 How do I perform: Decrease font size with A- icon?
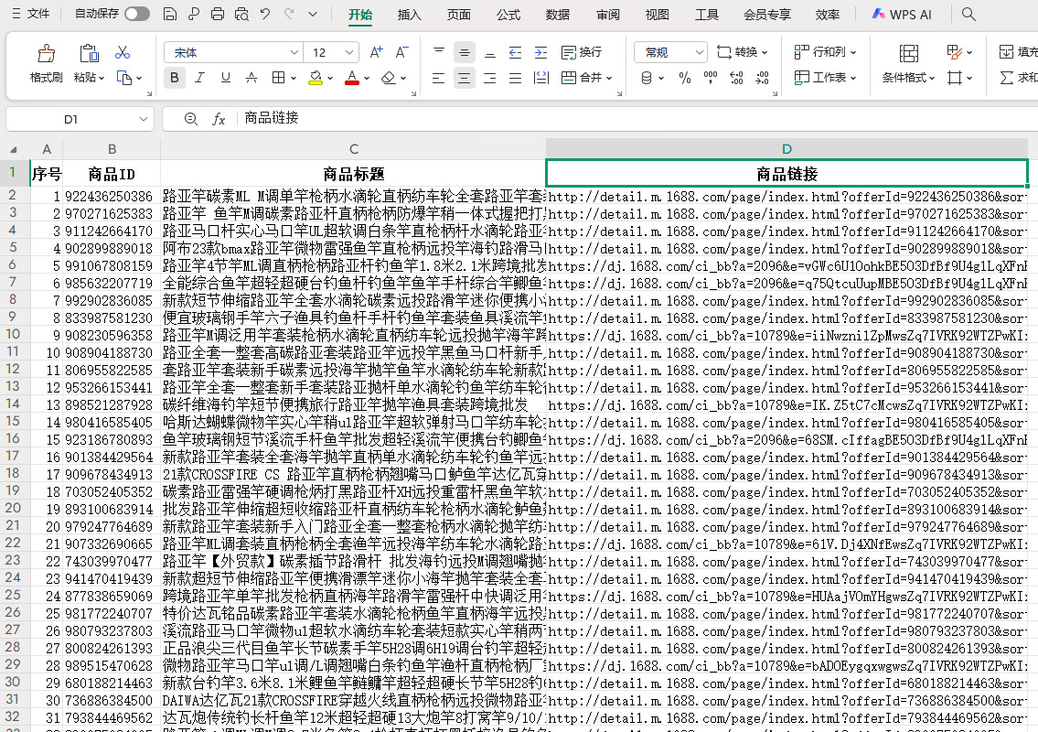[x=401, y=52]
